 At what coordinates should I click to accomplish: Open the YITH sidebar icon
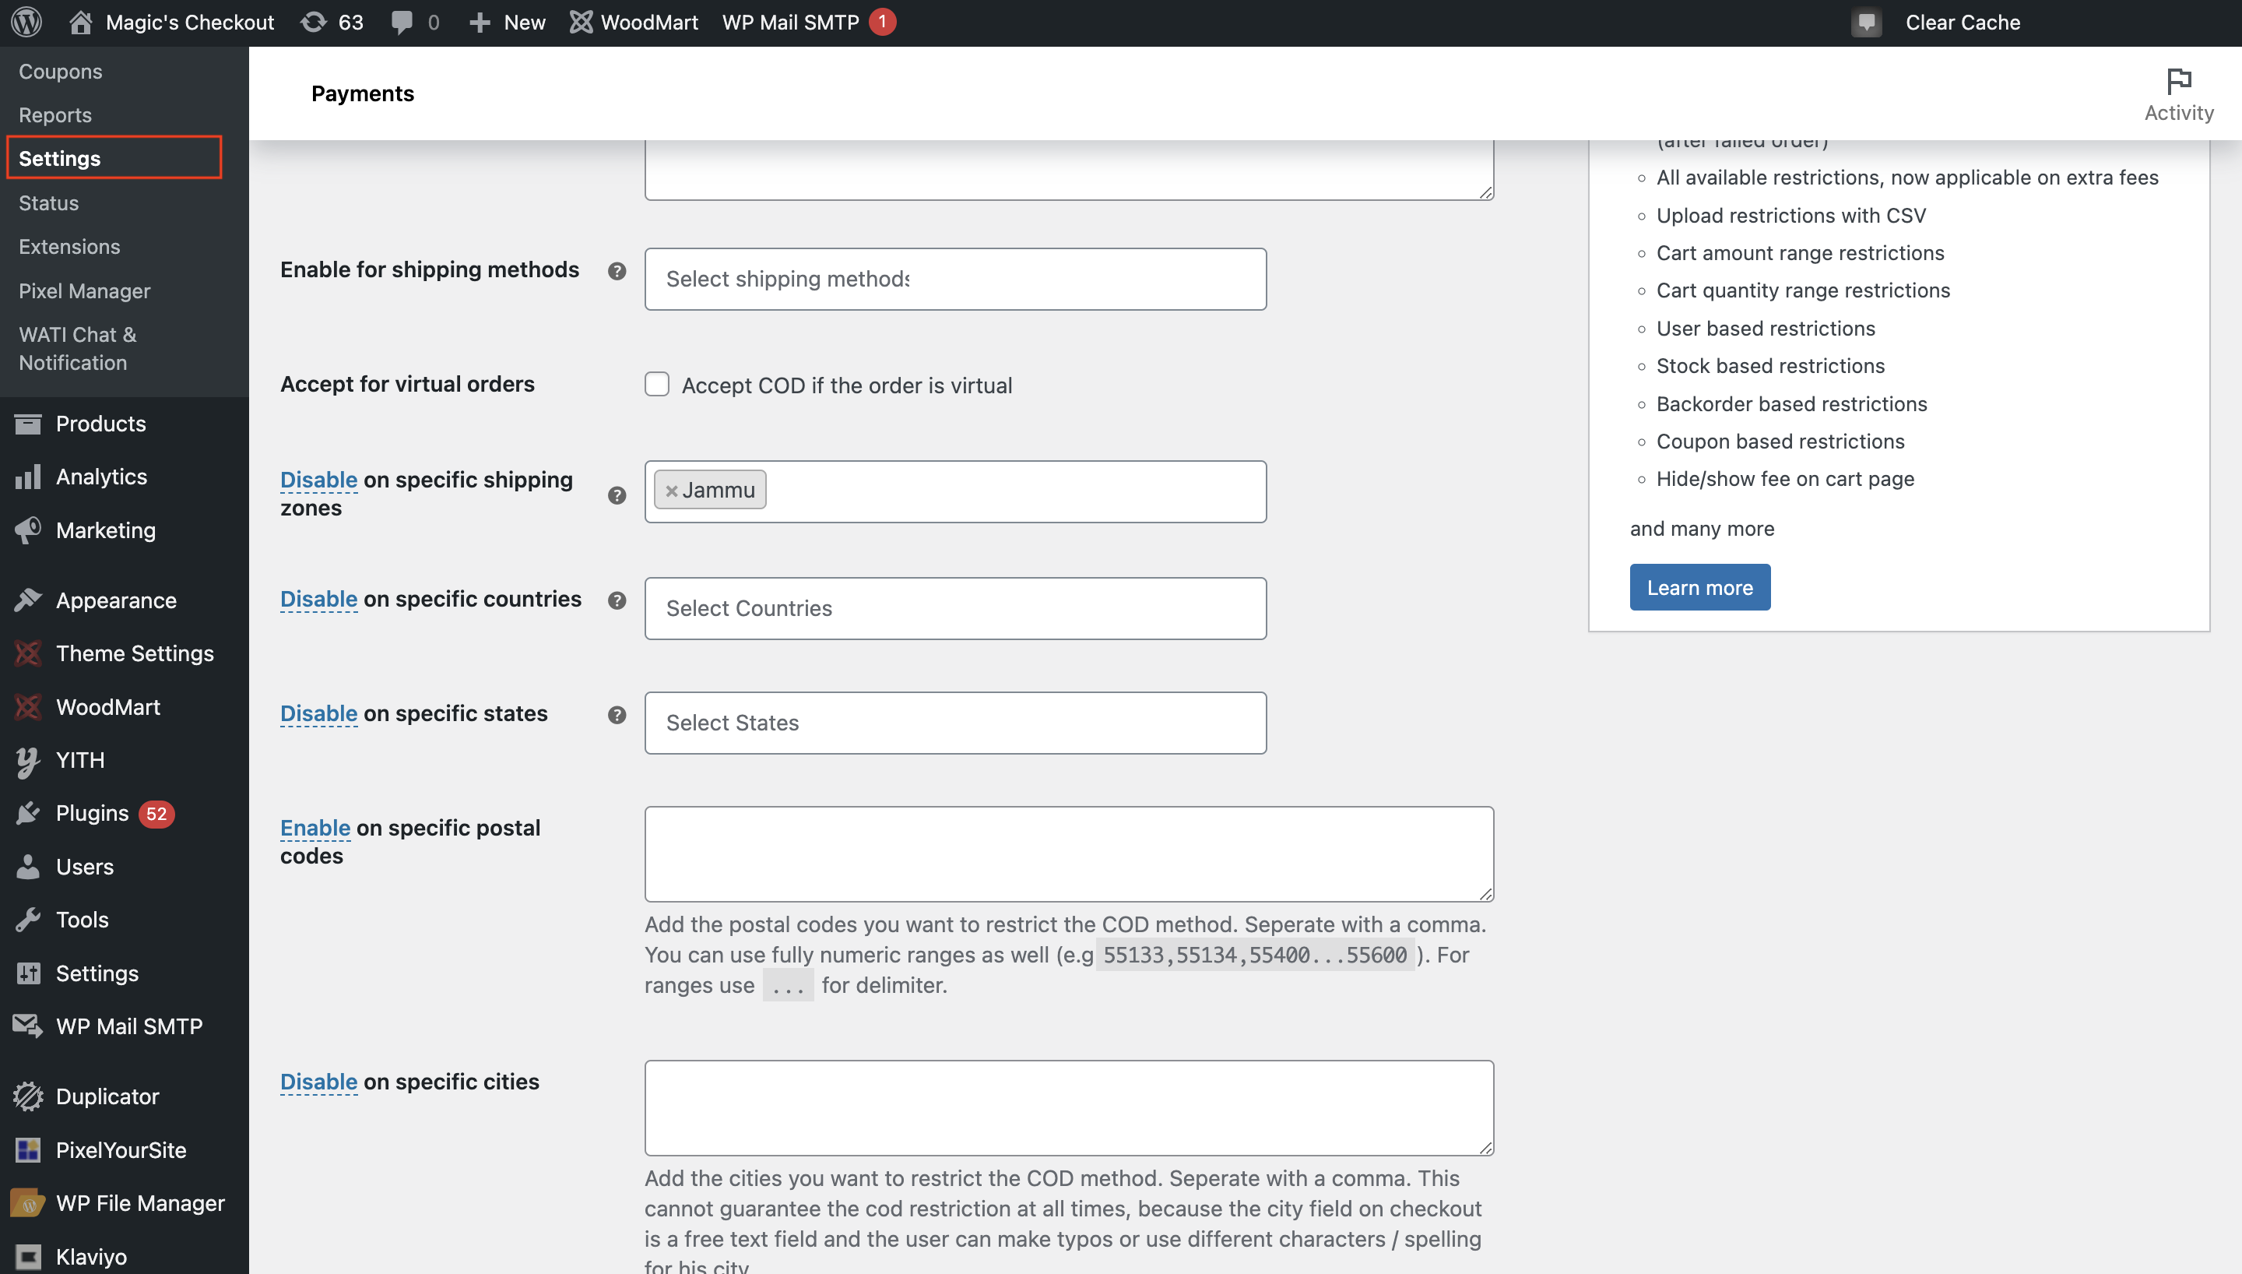click(x=27, y=759)
